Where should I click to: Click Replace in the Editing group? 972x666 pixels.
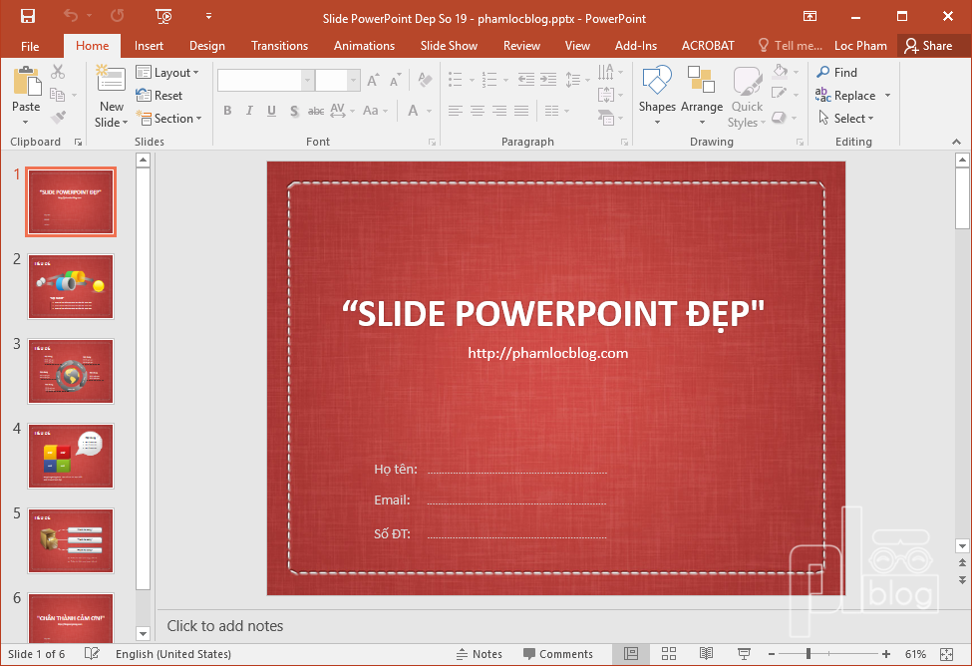pyautogui.click(x=852, y=95)
